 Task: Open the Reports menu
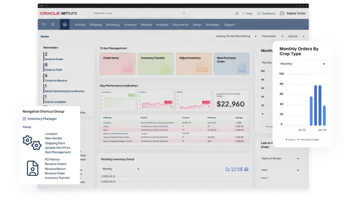point(146,25)
